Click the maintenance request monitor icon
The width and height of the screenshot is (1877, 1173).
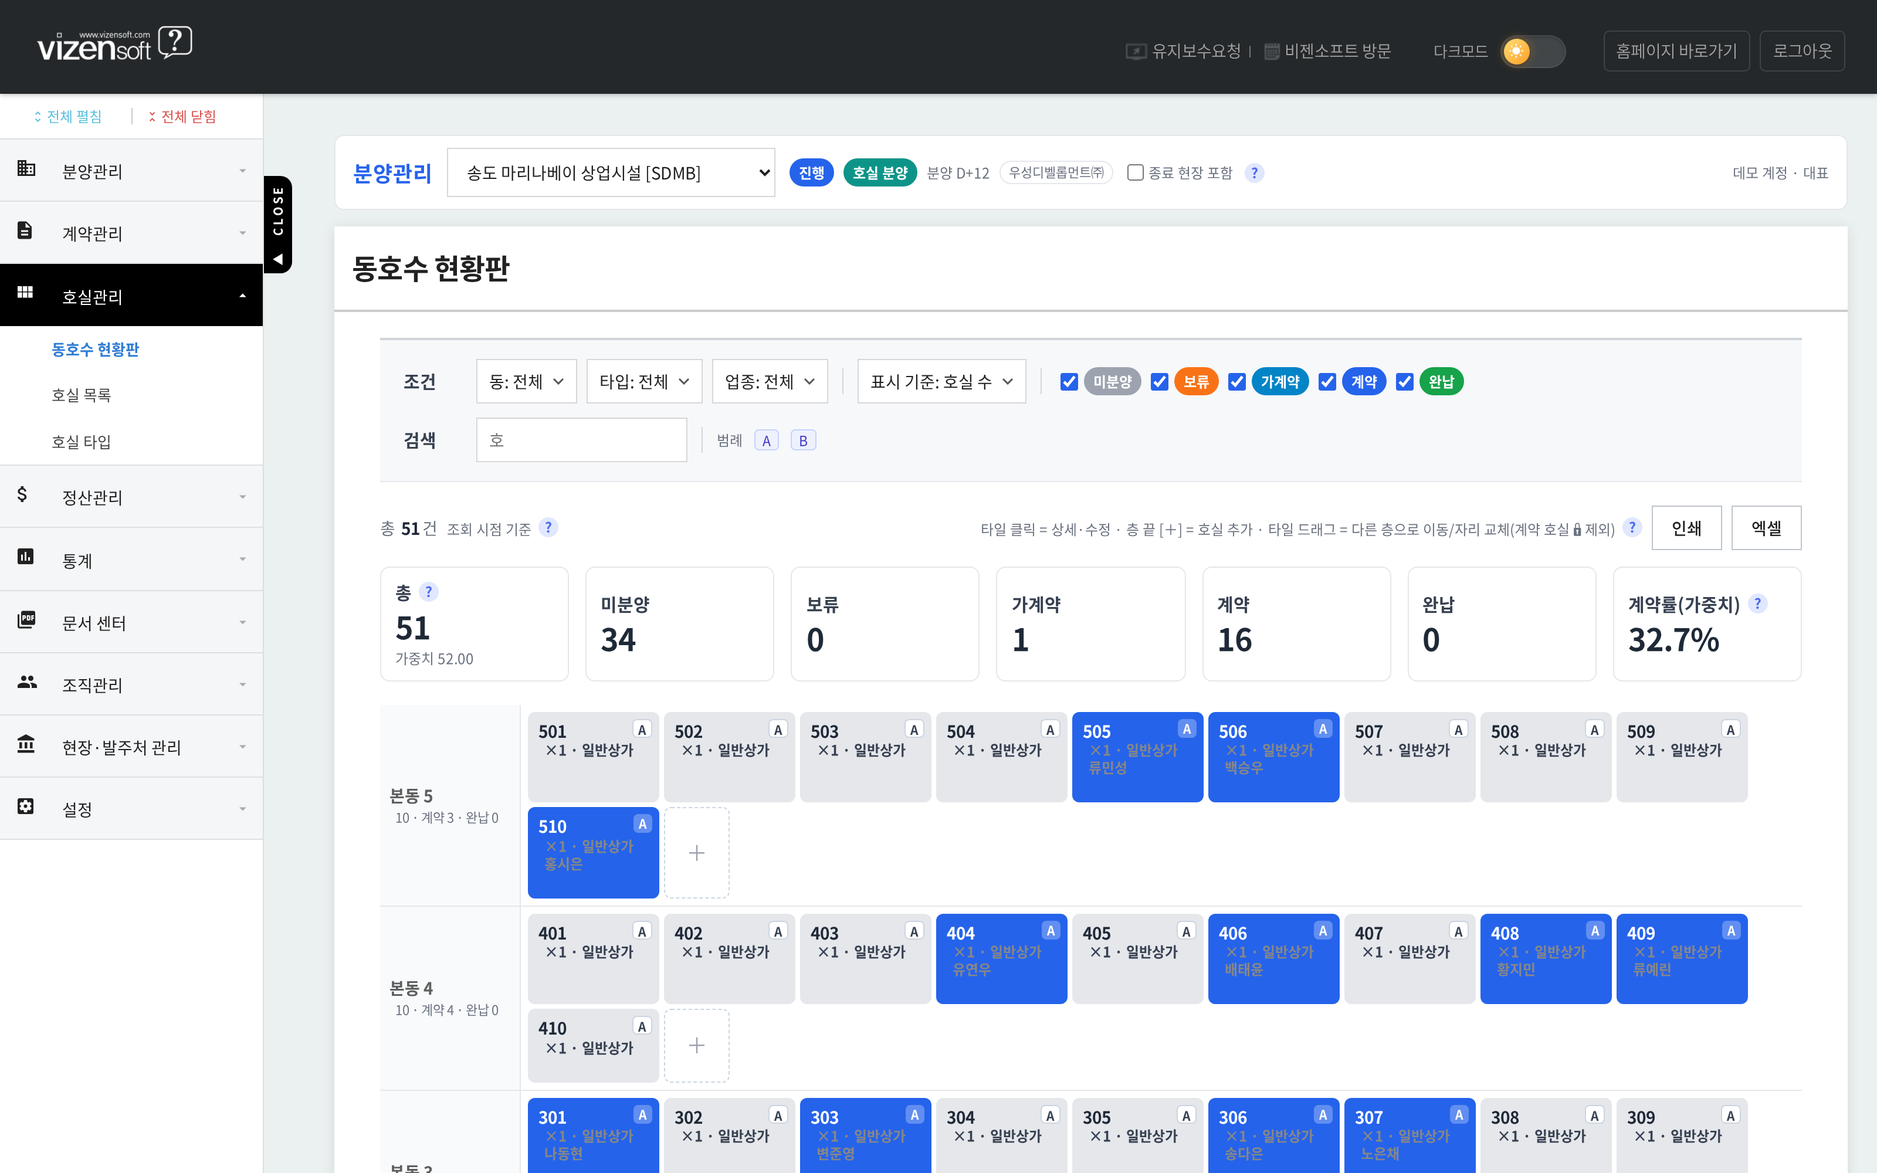(x=1136, y=51)
